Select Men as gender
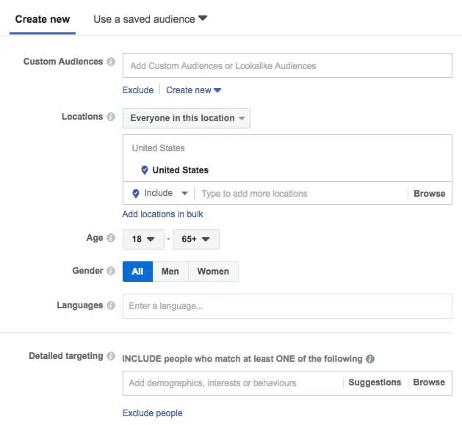The height and width of the screenshot is (425, 462). click(x=170, y=272)
